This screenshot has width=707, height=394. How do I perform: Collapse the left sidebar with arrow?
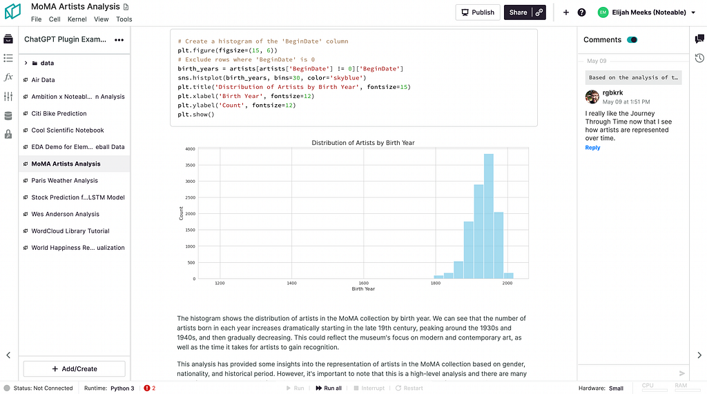(8, 355)
